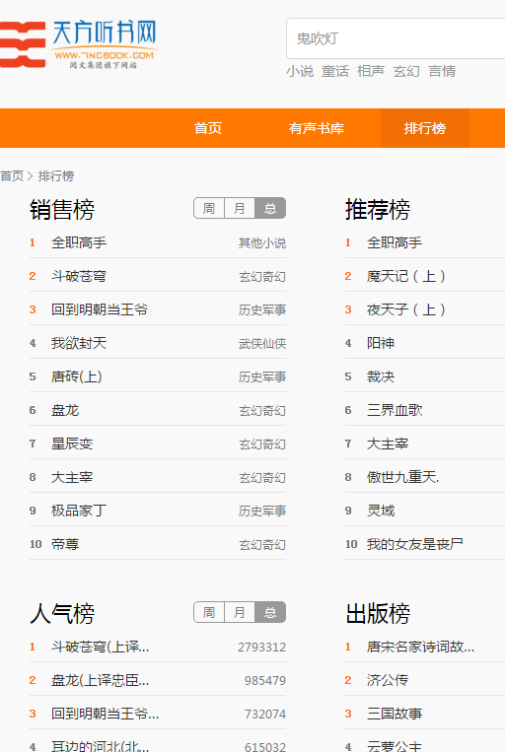
Task: Open the 相声 search tag
Action: (x=371, y=72)
